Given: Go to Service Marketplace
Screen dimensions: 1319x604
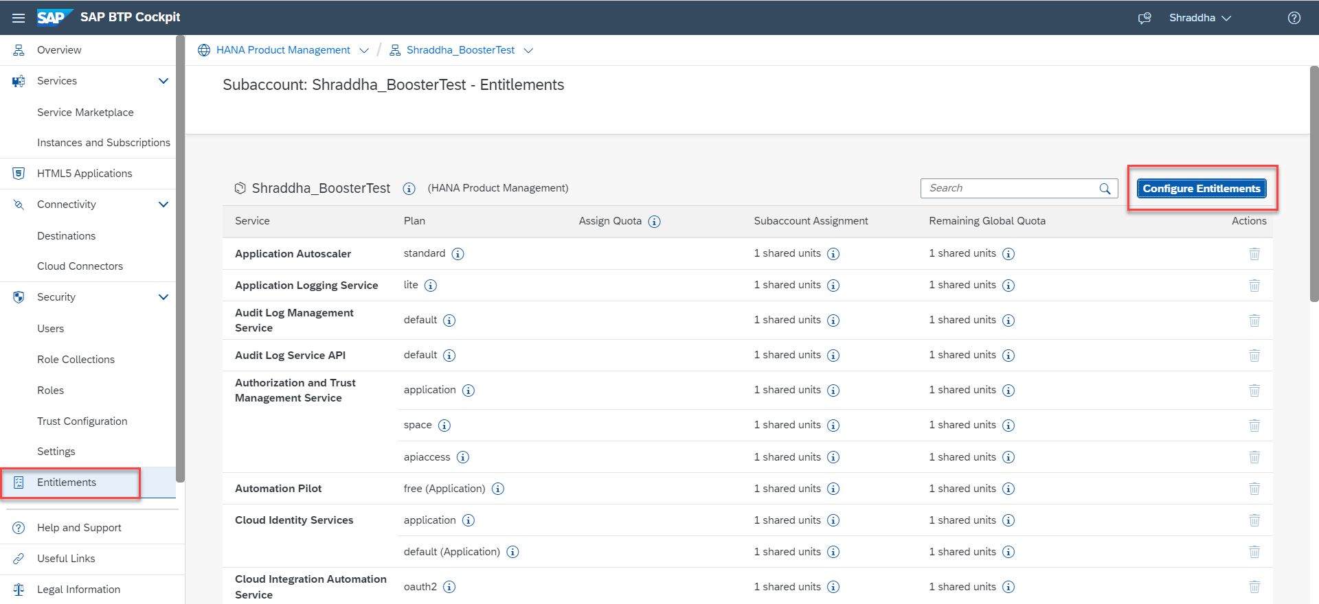Looking at the screenshot, I should [x=85, y=113].
